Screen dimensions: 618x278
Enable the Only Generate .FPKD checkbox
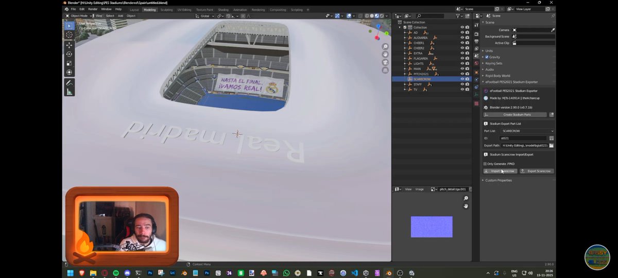tap(485, 164)
